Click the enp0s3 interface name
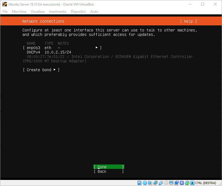This screenshot has height=186, width=222. pos(33,48)
